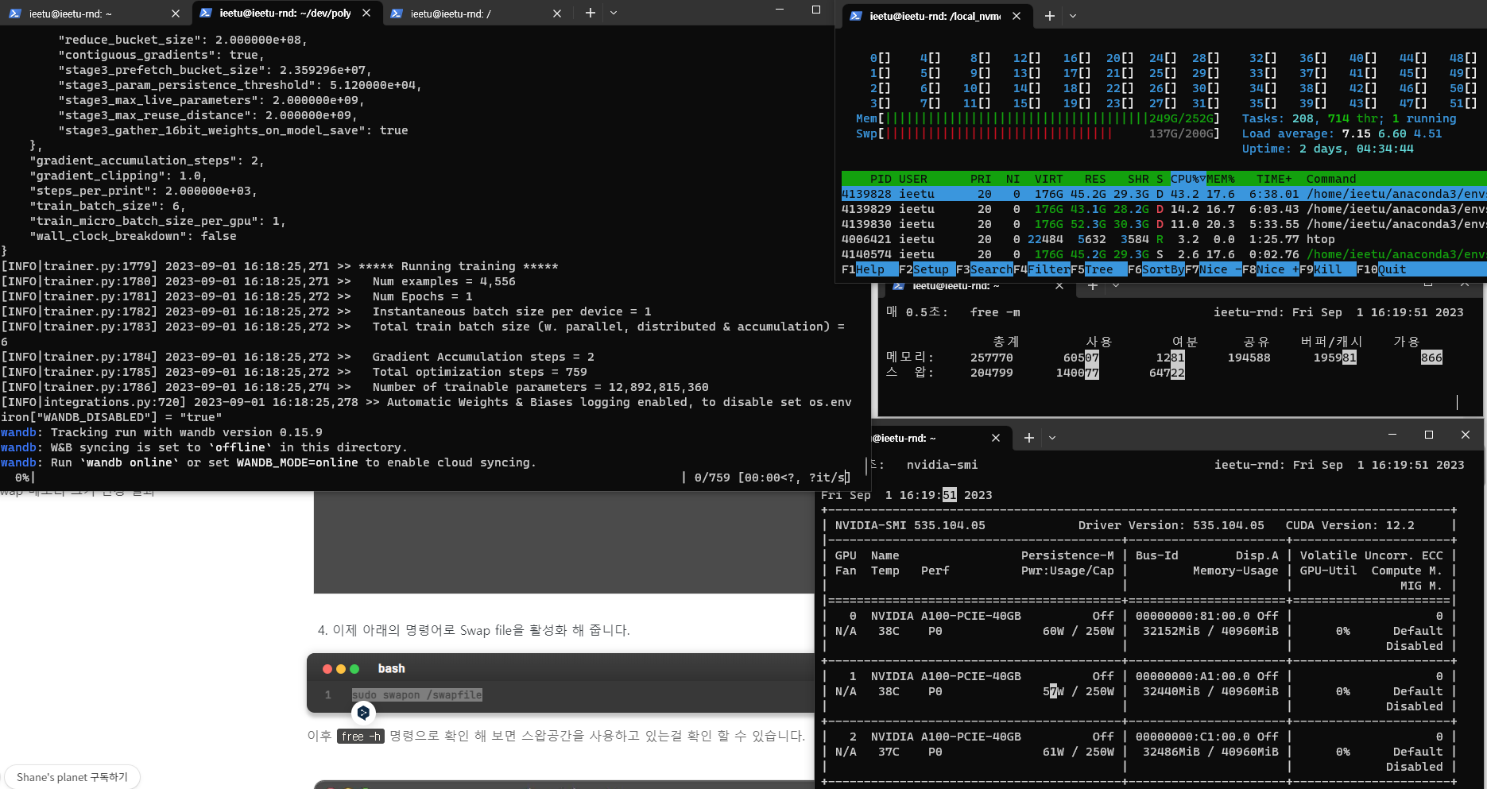Open the profile dropdown in the main terminal

614,14
